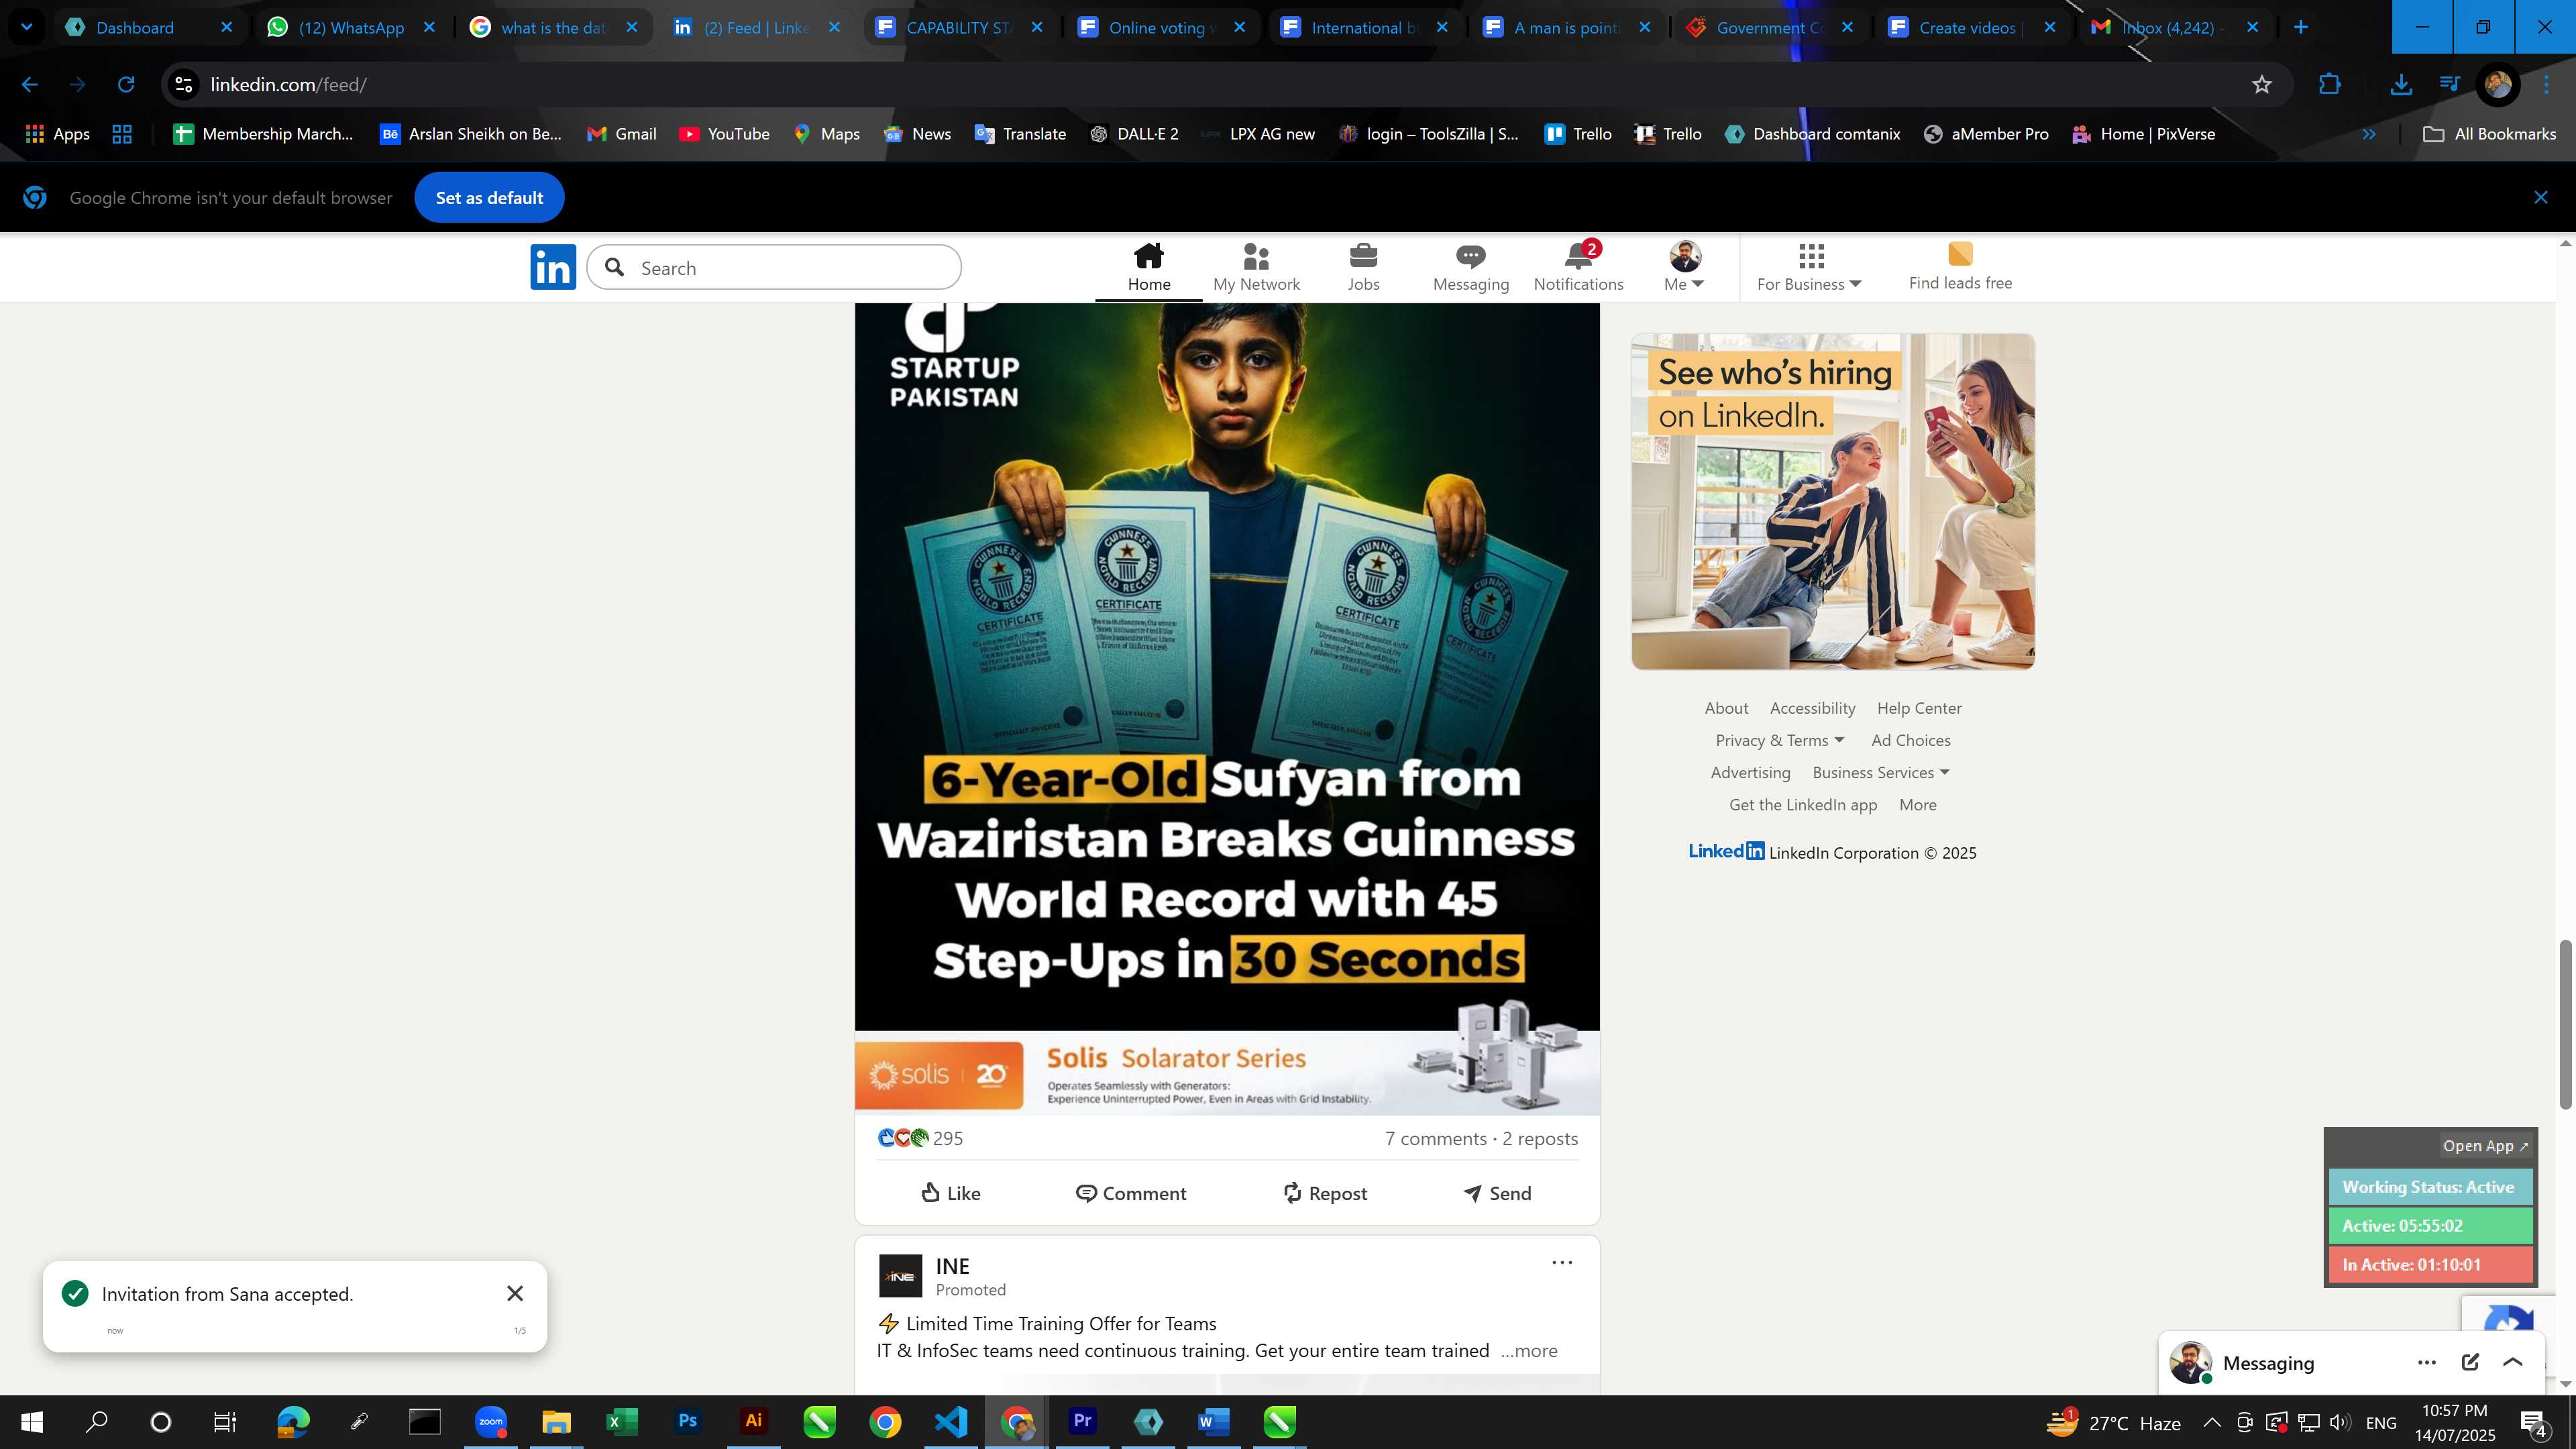The image size is (2576, 1449).
Task: Open the More footer link
Action: coord(1917,805)
